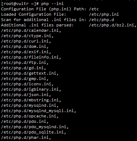Select the root@vultr prompt text
Image resolution: width=137 pixels, height=141 pixels.
20,4
